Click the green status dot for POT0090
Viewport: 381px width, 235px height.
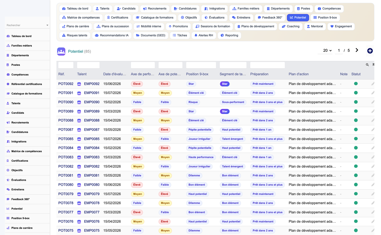coord(356,102)
